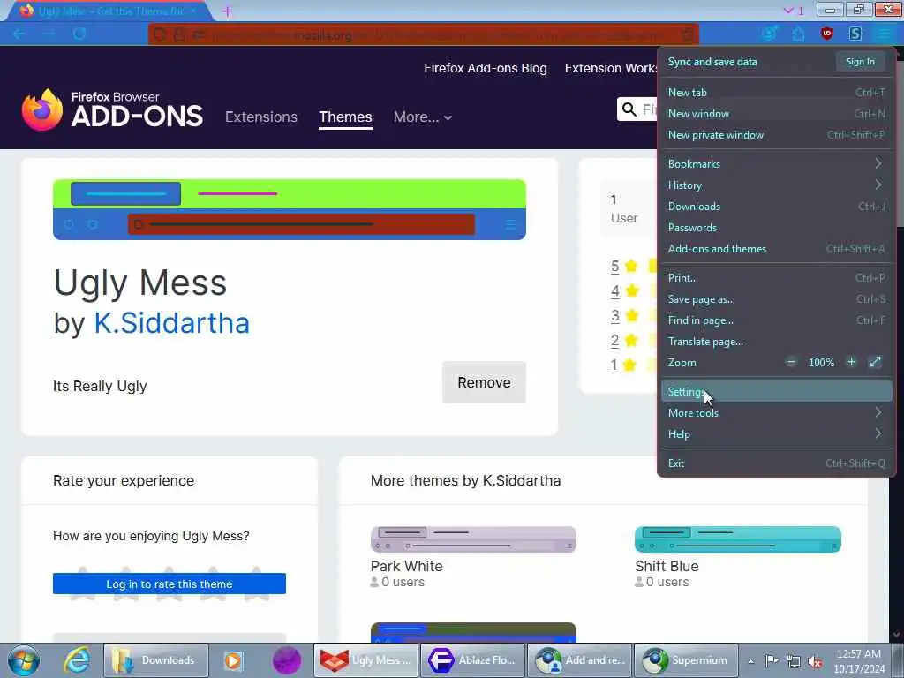
Task: Expand the History submenu
Action: (x=776, y=185)
